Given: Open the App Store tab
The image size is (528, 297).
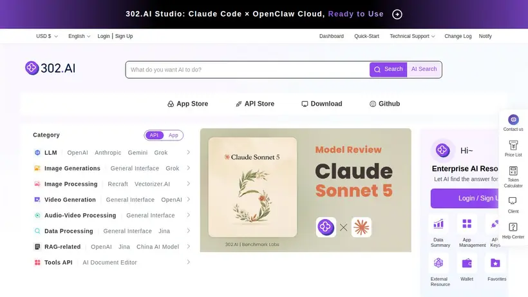Looking at the screenshot, I should [x=187, y=104].
